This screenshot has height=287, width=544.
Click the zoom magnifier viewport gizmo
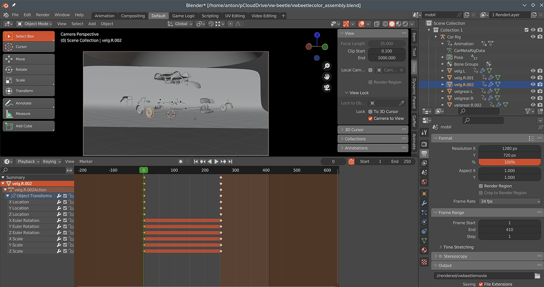point(326,66)
